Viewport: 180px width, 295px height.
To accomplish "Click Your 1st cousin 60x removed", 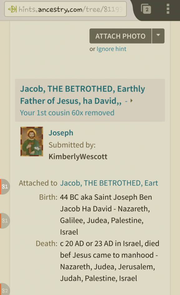I will (67, 113).
